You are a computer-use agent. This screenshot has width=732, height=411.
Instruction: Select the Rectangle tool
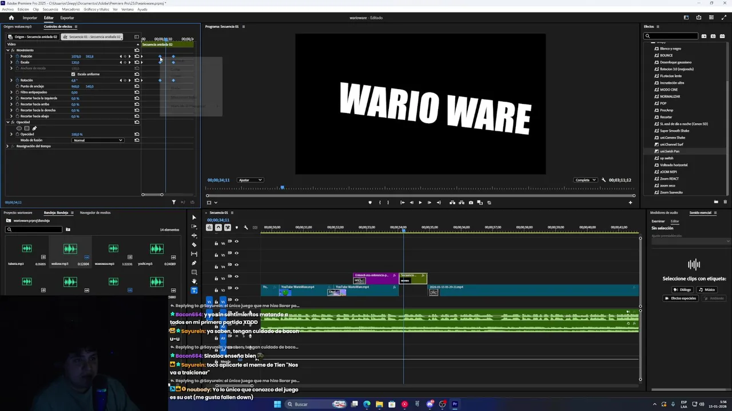click(194, 272)
